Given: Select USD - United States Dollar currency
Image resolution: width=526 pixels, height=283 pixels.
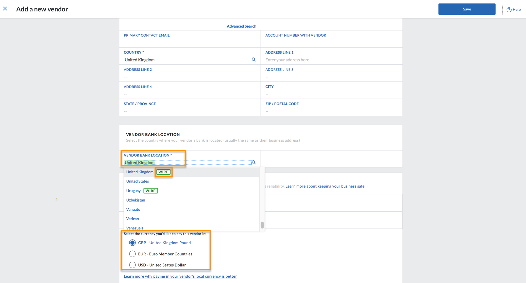Looking at the screenshot, I should point(132,265).
